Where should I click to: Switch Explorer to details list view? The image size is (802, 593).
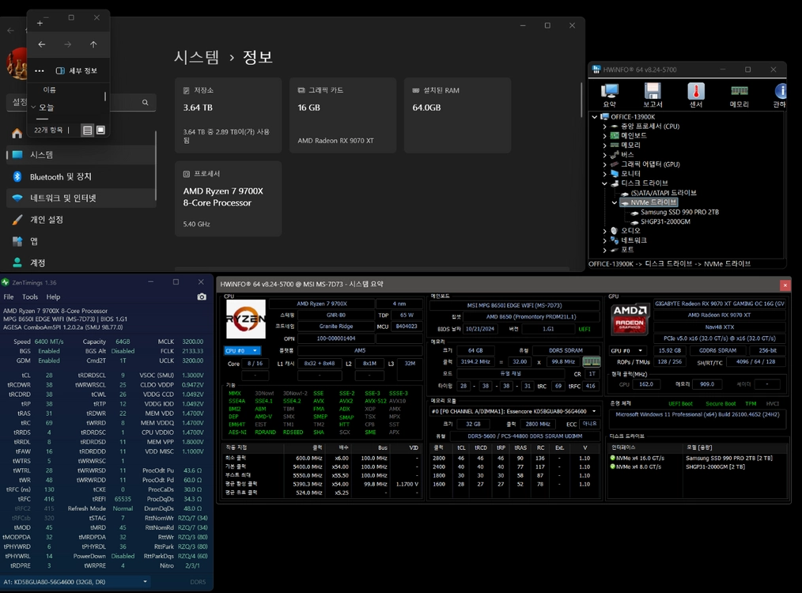(x=88, y=130)
